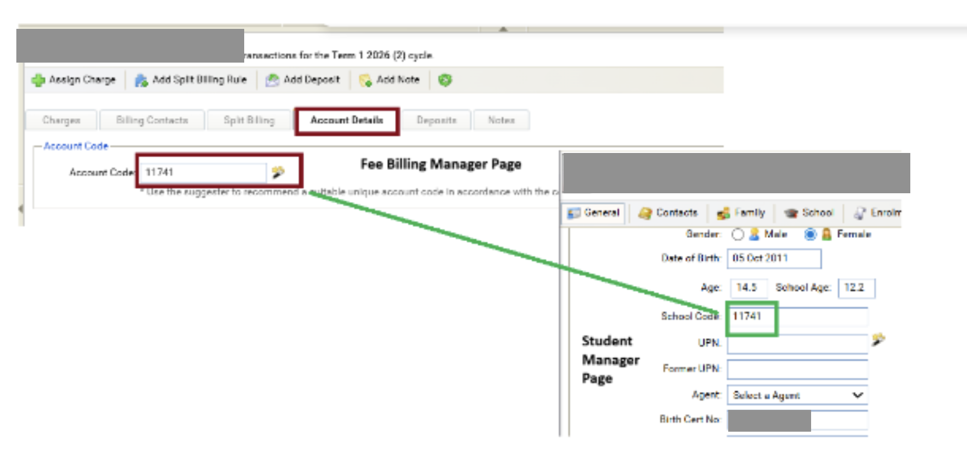Open the Family tab with people icon
This screenshot has height=454, width=967.
point(741,213)
